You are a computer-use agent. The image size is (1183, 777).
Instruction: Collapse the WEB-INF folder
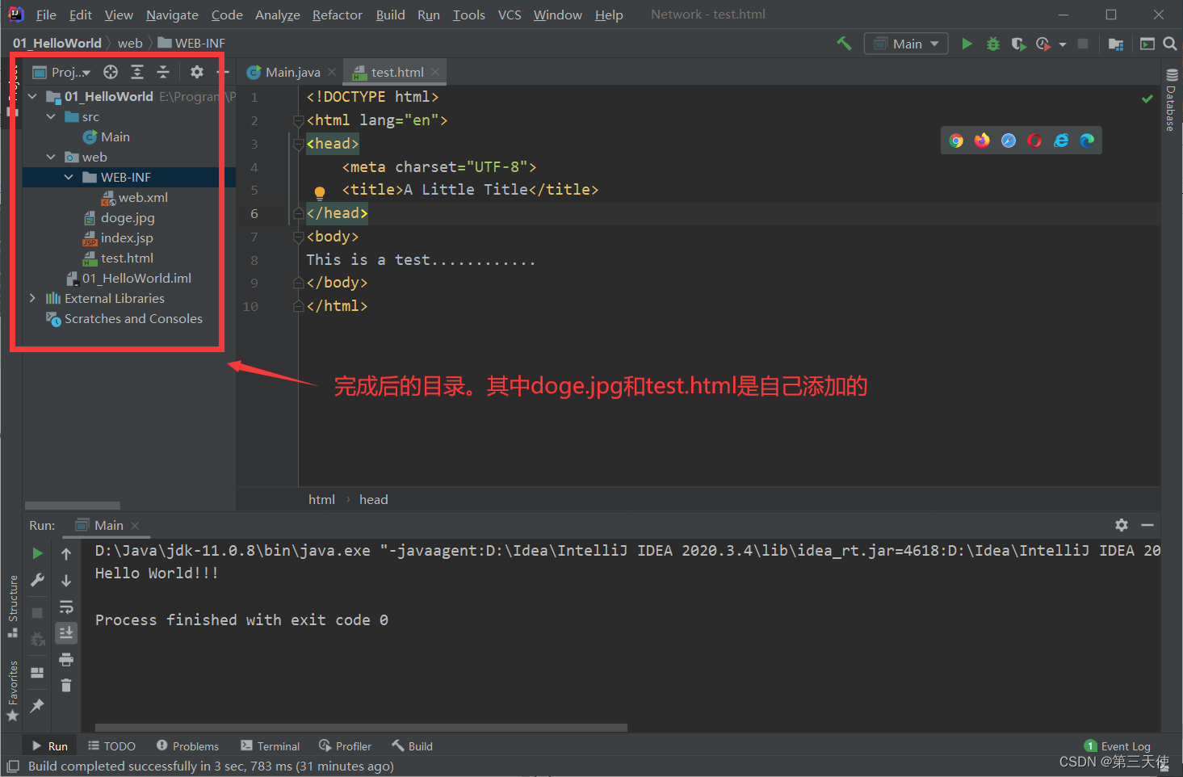point(69,177)
